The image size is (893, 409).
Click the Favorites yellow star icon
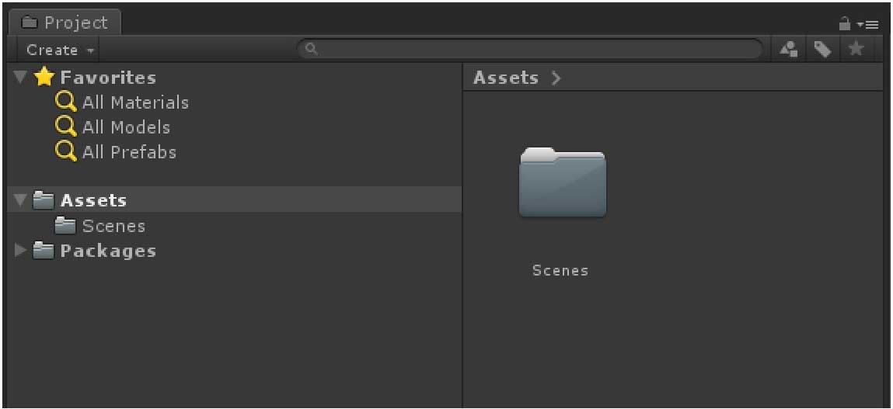point(44,77)
